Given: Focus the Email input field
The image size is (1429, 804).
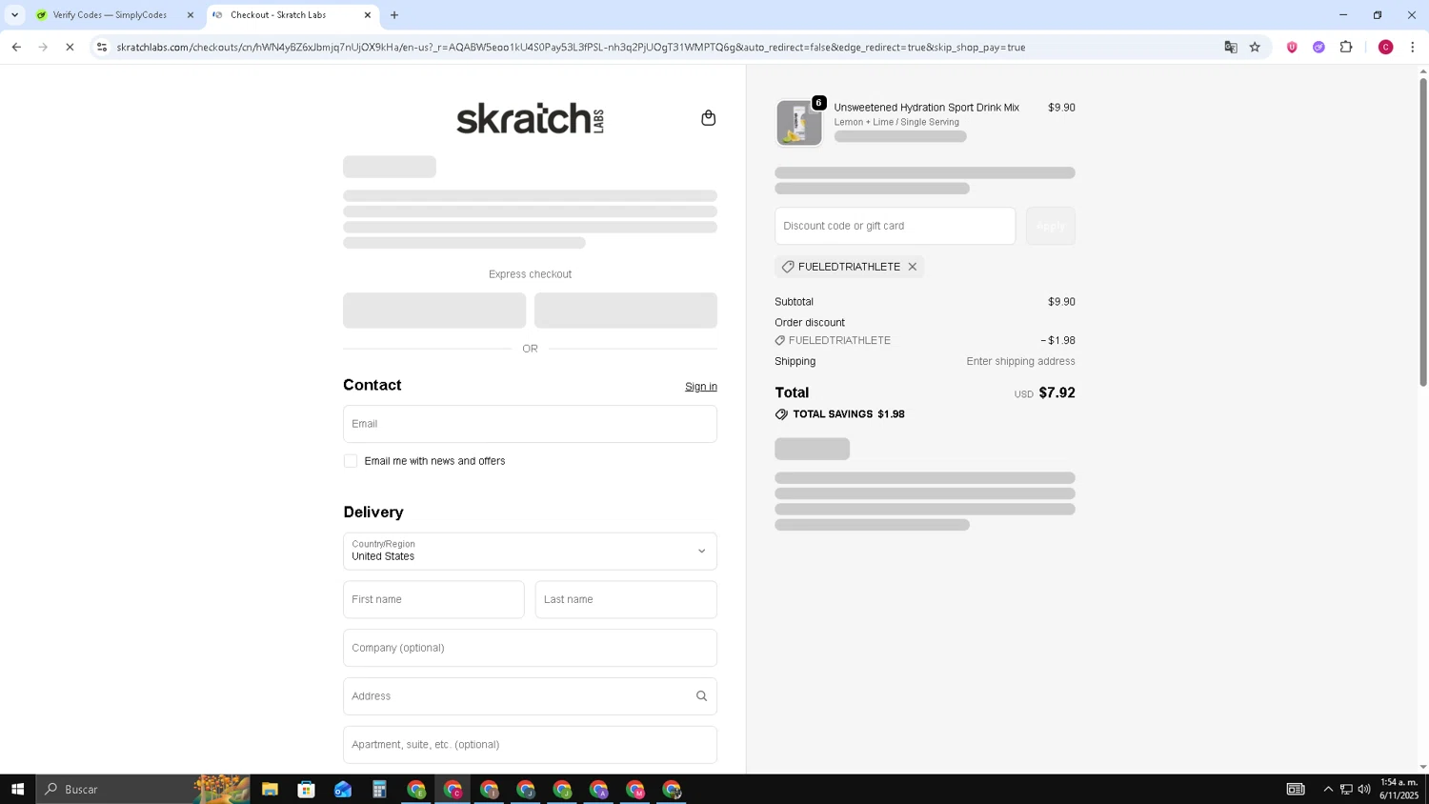Looking at the screenshot, I should point(530,424).
